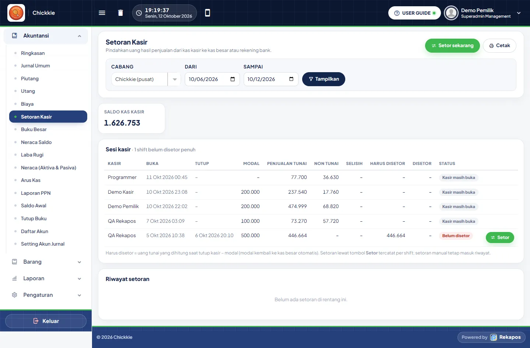Click the saldo value 1.626.753
The height and width of the screenshot is (348, 530).
click(122, 123)
